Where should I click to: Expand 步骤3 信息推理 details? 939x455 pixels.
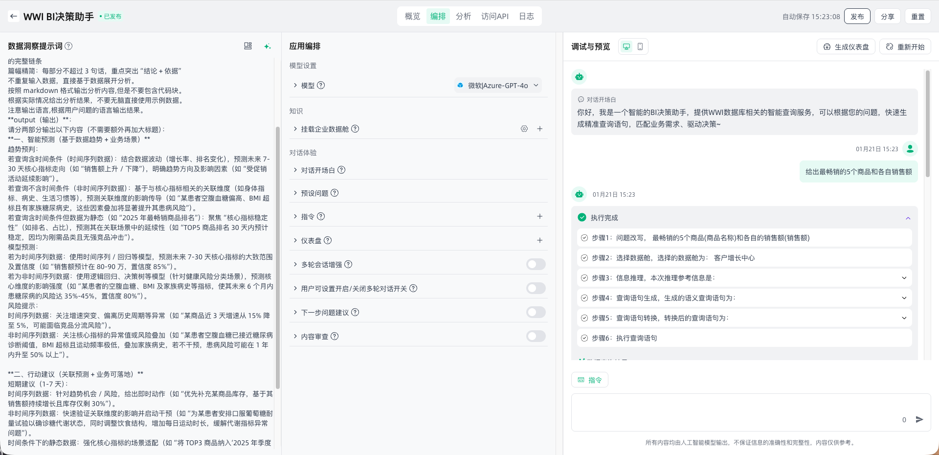click(904, 278)
